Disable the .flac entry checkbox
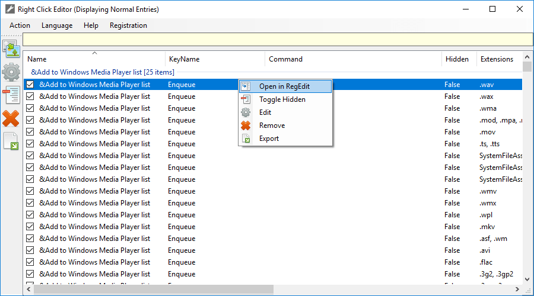This screenshot has width=534, height=296. pyautogui.click(x=30, y=262)
